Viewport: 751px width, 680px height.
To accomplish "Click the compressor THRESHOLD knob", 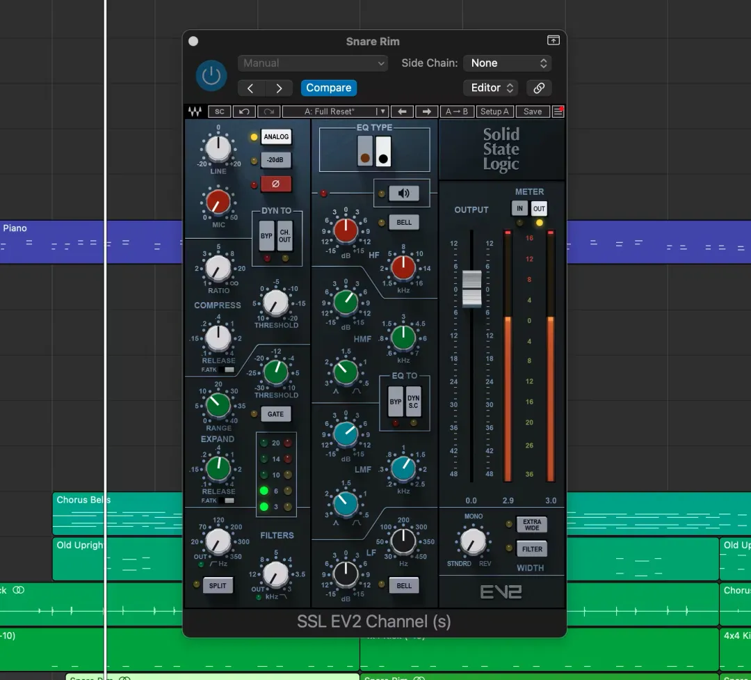I will (276, 303).
